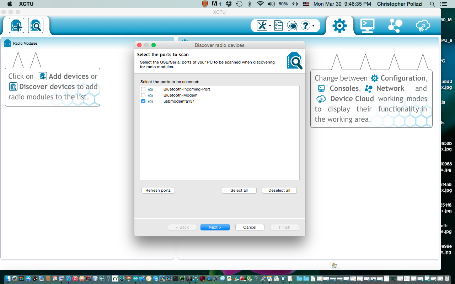Switch to Configuration working mode gear
This screenshot has height=284, width=455.
(x=339, y=26)
